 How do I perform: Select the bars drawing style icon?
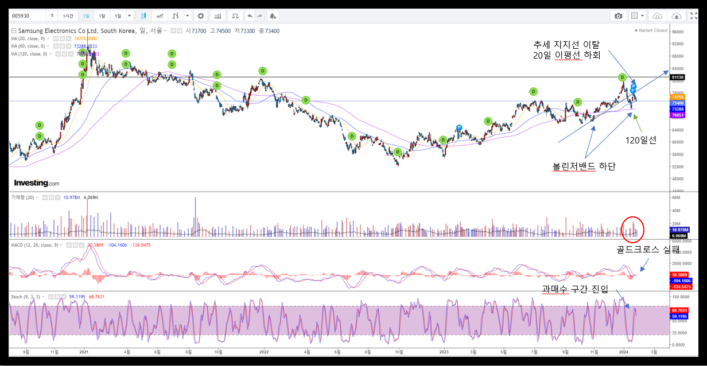pos(176,16)
